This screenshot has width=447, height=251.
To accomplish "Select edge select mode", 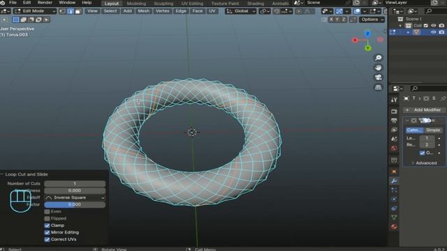I will [70, 11].
